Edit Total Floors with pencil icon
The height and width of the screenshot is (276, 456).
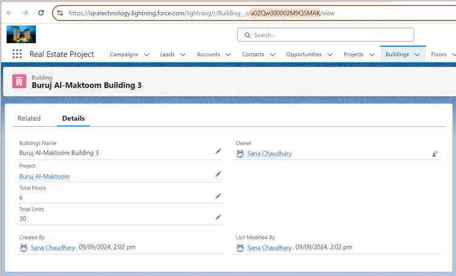pyautogui.click(x=218, y=196)
